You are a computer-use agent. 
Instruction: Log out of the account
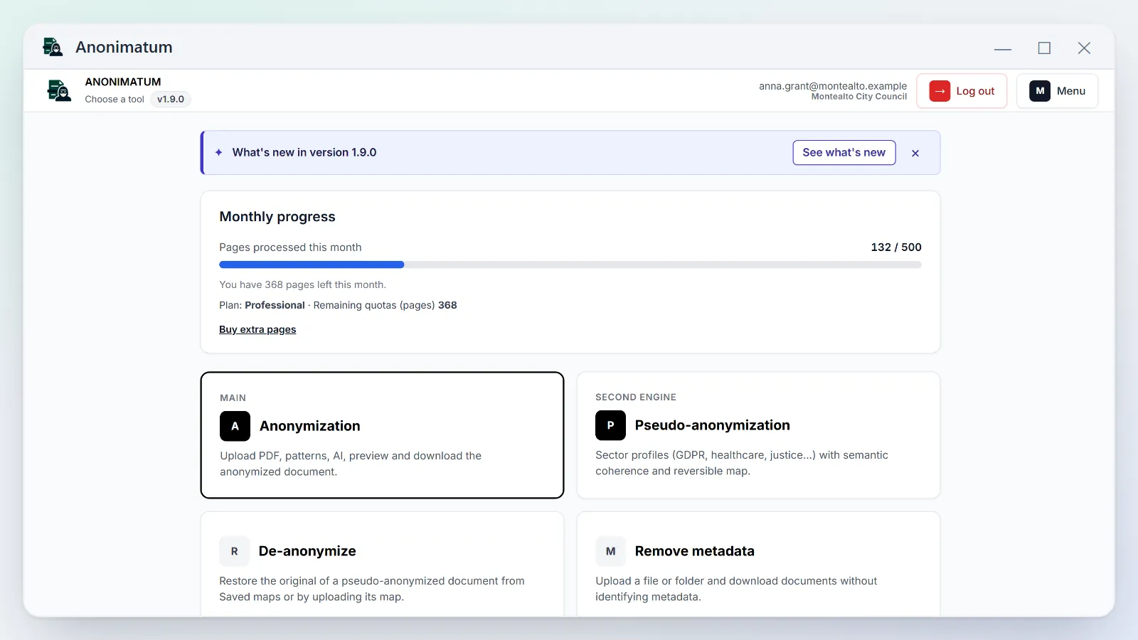(962, 91)
